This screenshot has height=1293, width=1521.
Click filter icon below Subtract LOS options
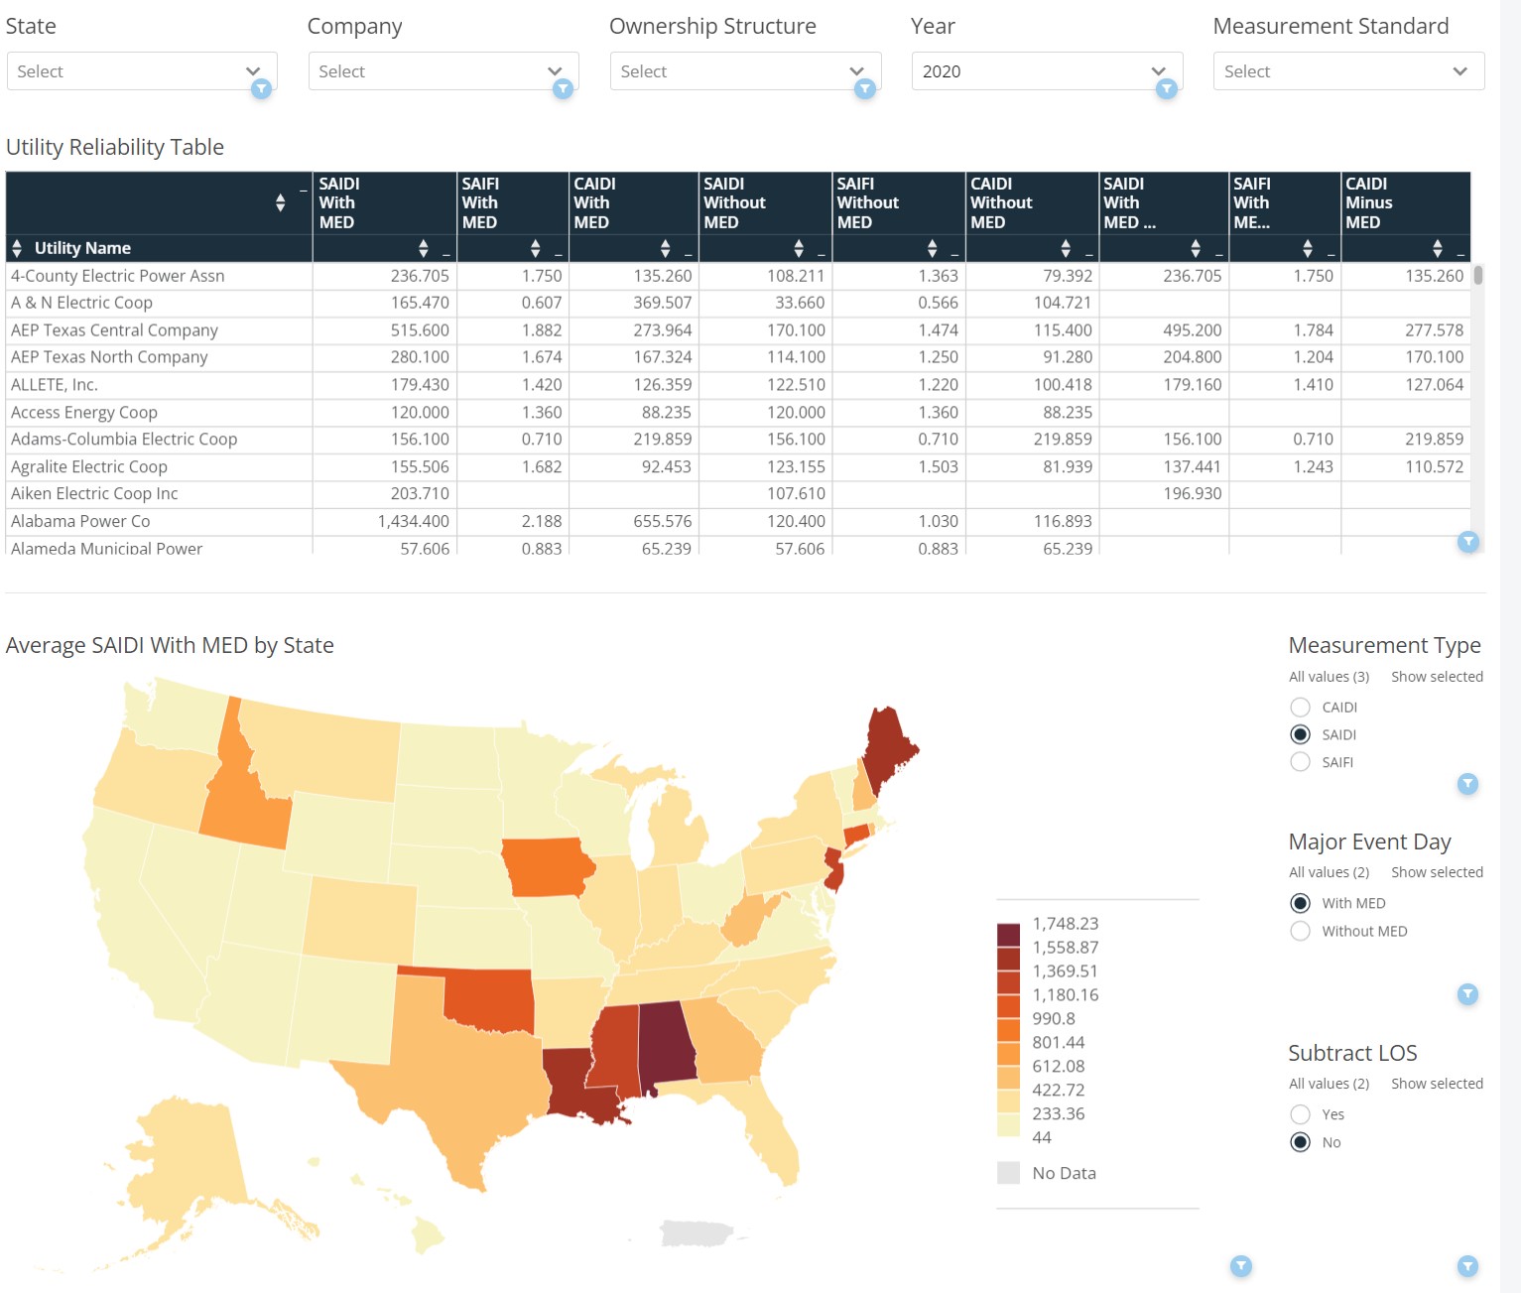(x=1467, y=1265)
